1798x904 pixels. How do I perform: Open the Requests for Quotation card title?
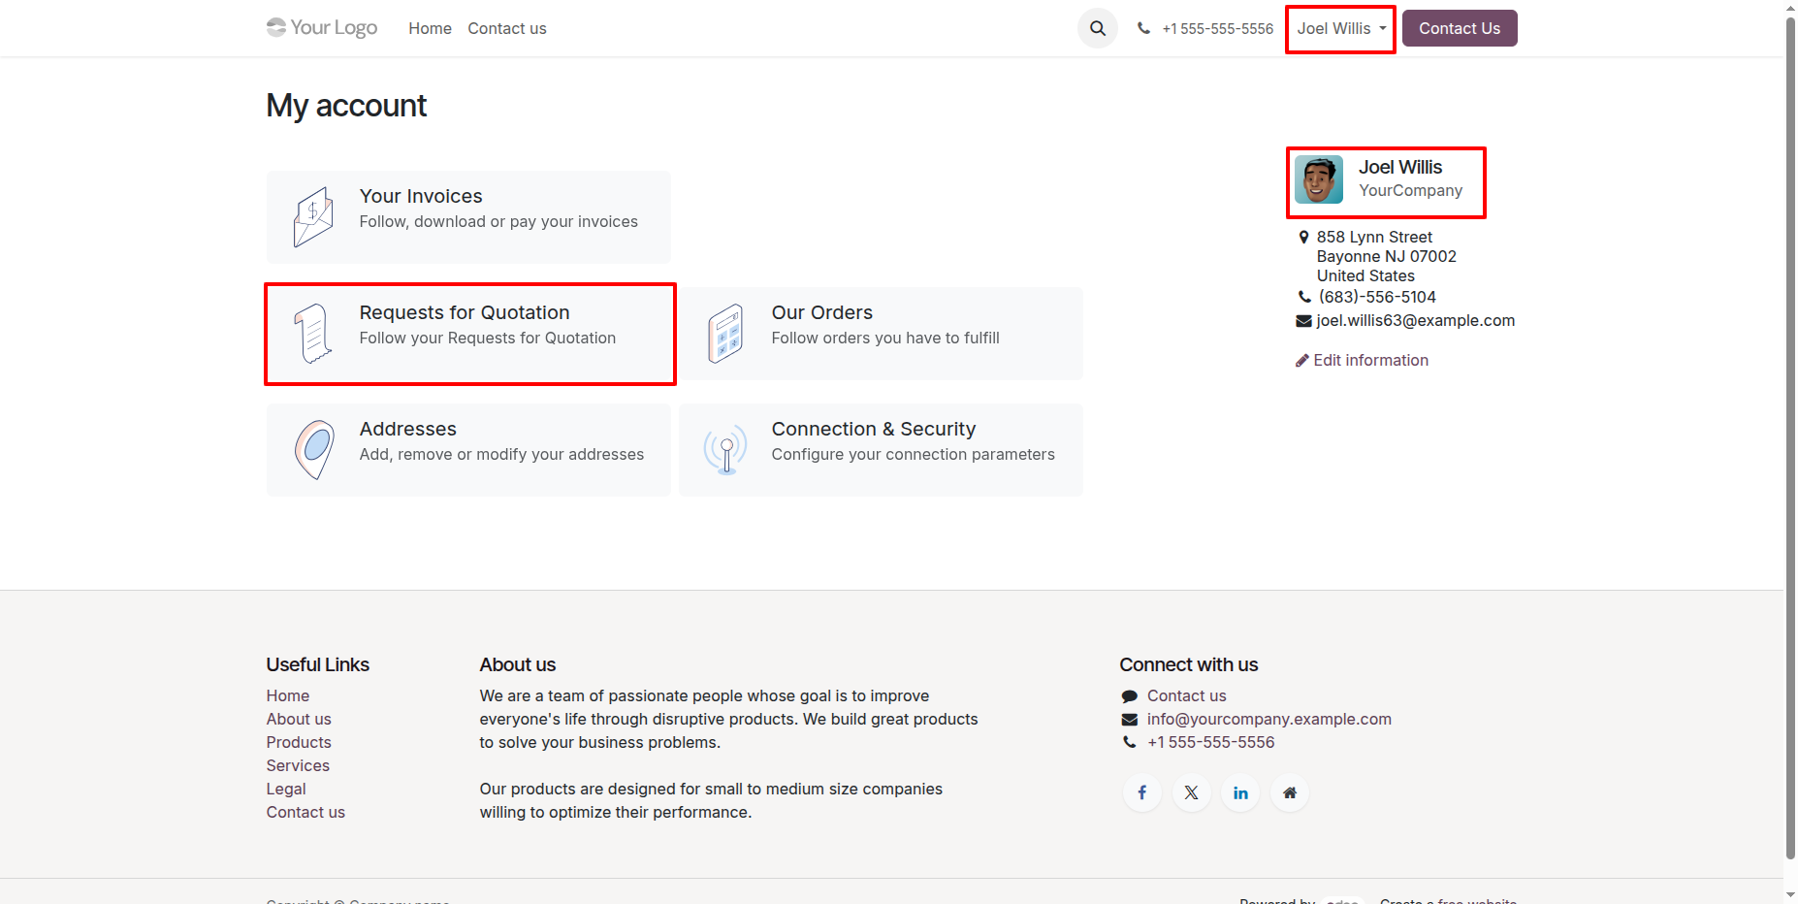[x=465, y=312]
